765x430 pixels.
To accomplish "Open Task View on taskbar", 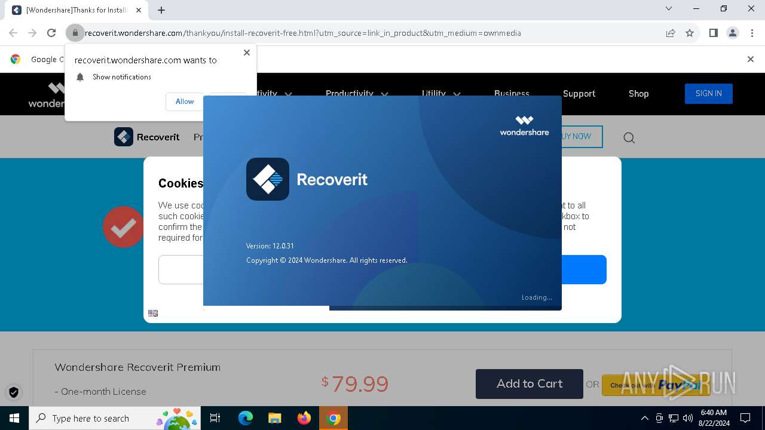I will pos(215,418).
